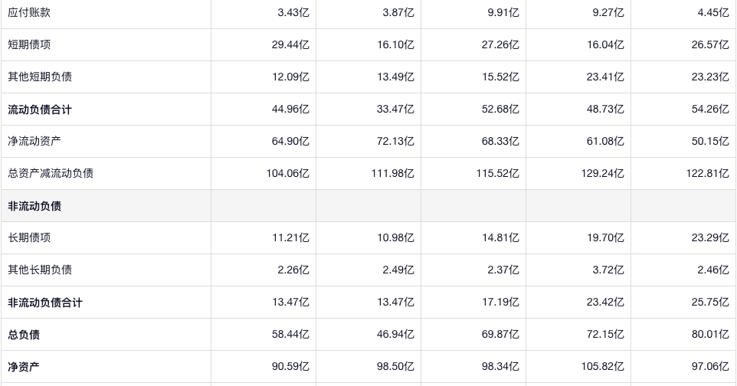Click the 其他长期负债 row label

40,270
